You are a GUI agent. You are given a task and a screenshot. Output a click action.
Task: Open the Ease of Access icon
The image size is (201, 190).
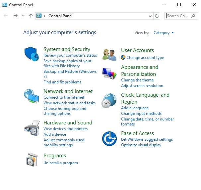point(109,139)
